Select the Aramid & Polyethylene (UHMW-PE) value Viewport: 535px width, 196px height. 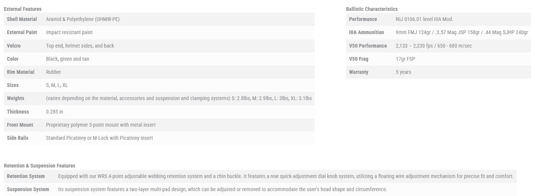pyautogui.click(x=83, y=19)
